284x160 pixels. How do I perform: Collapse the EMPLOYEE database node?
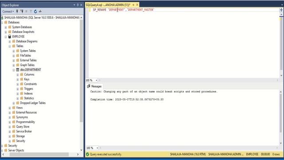6,36
